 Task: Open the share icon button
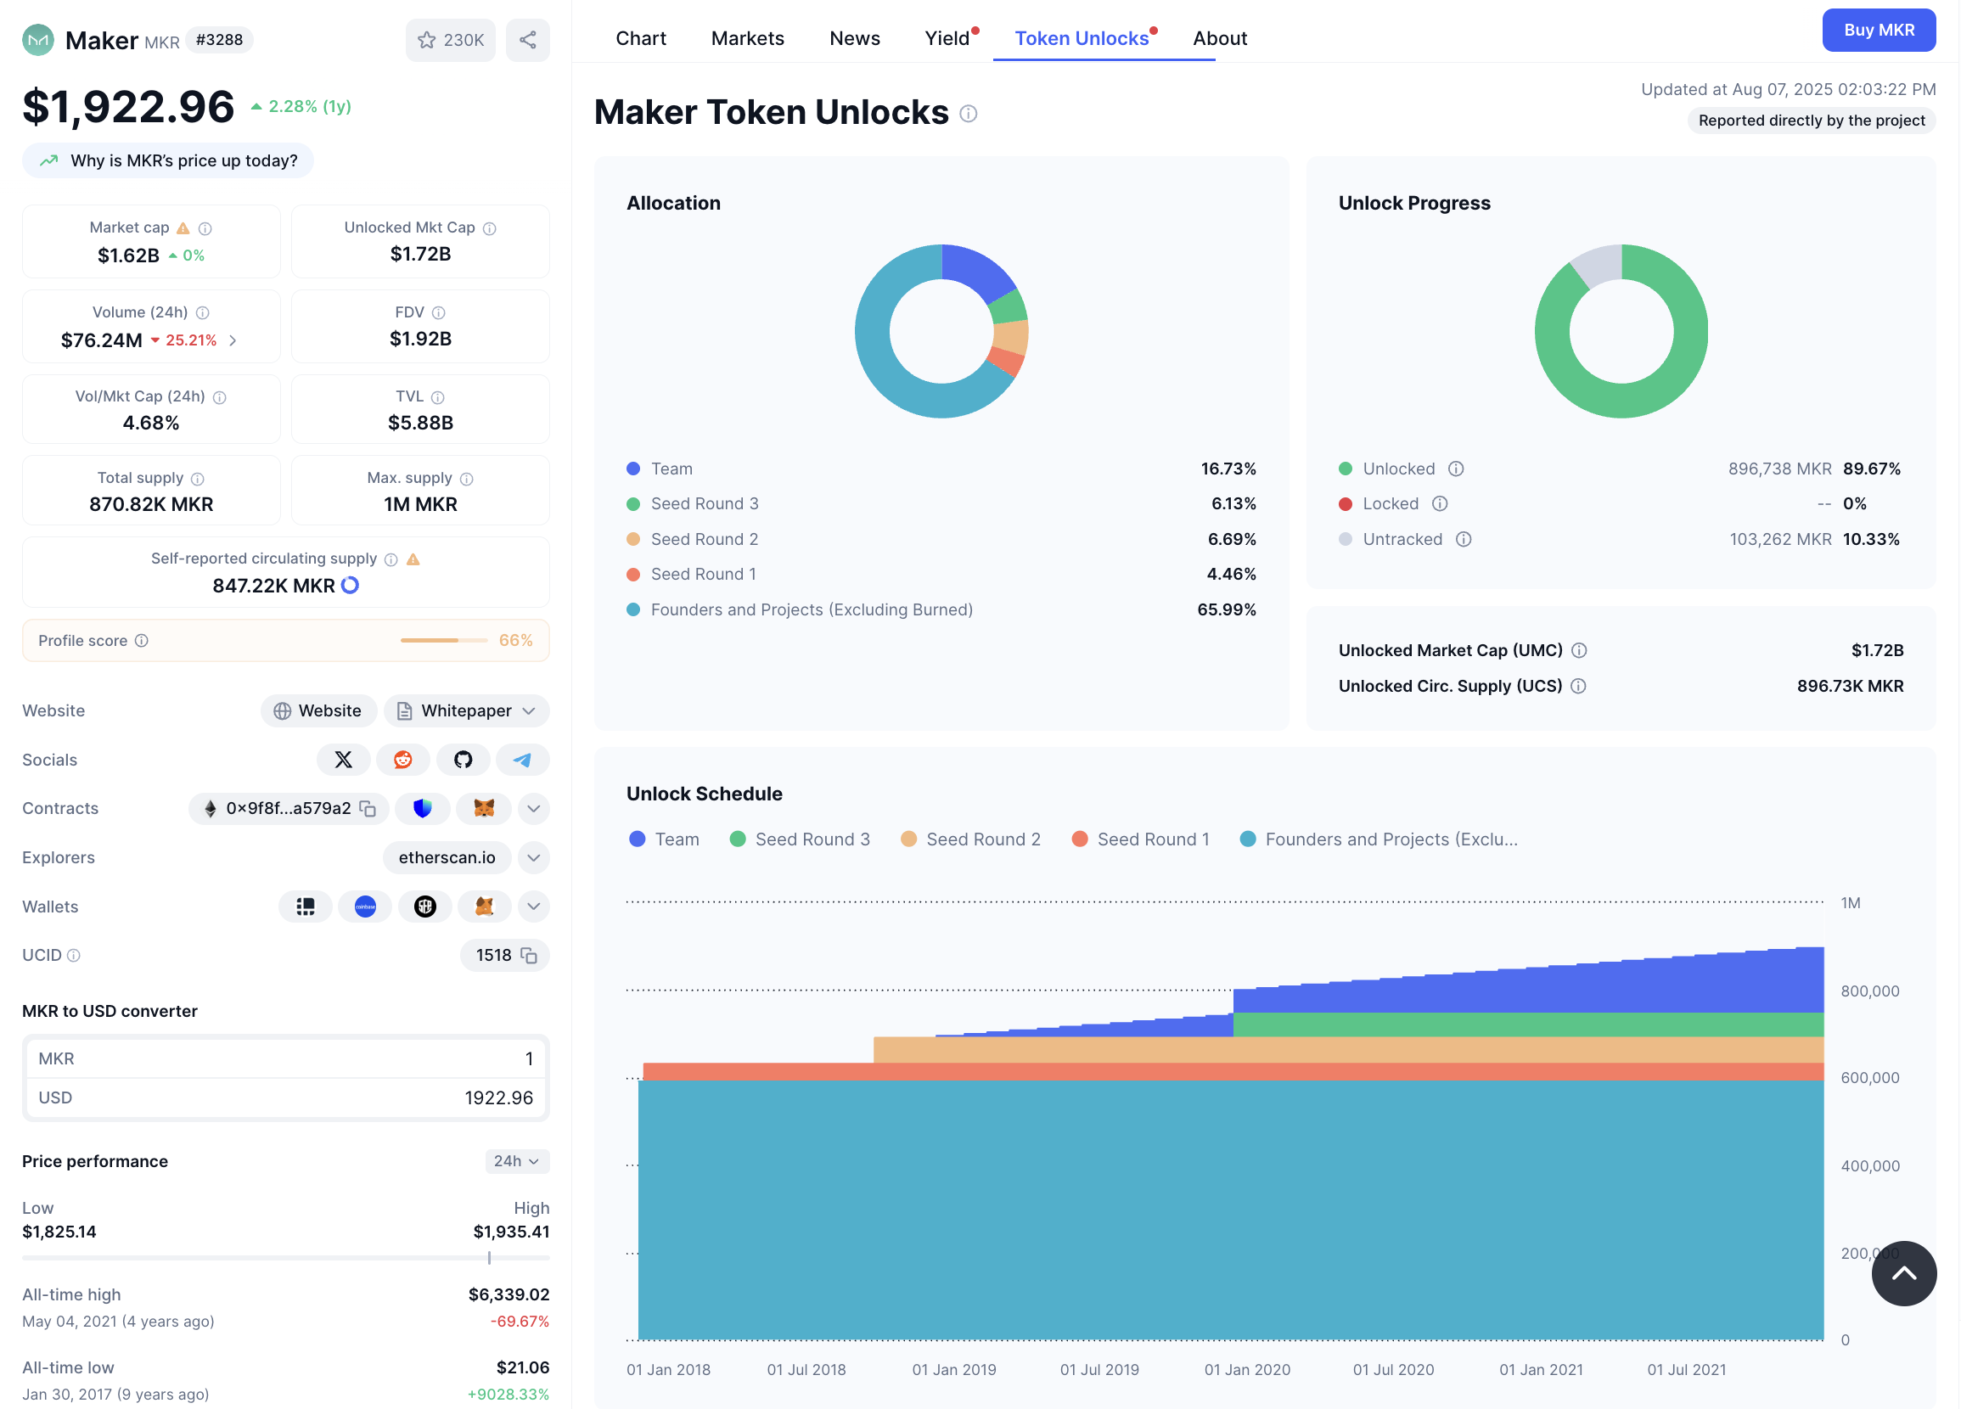tap(527, 40)
